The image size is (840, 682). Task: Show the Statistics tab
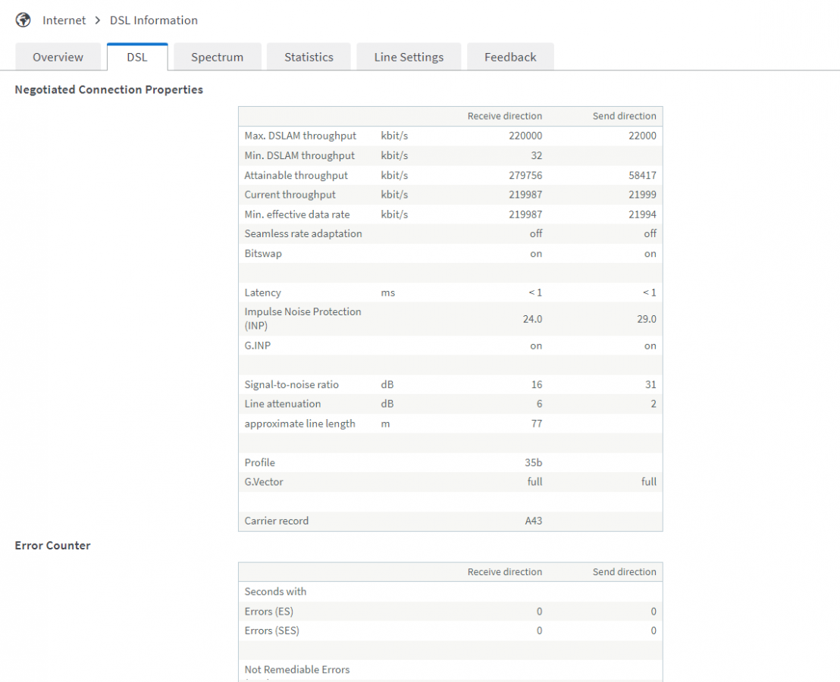tap(309, 57)
